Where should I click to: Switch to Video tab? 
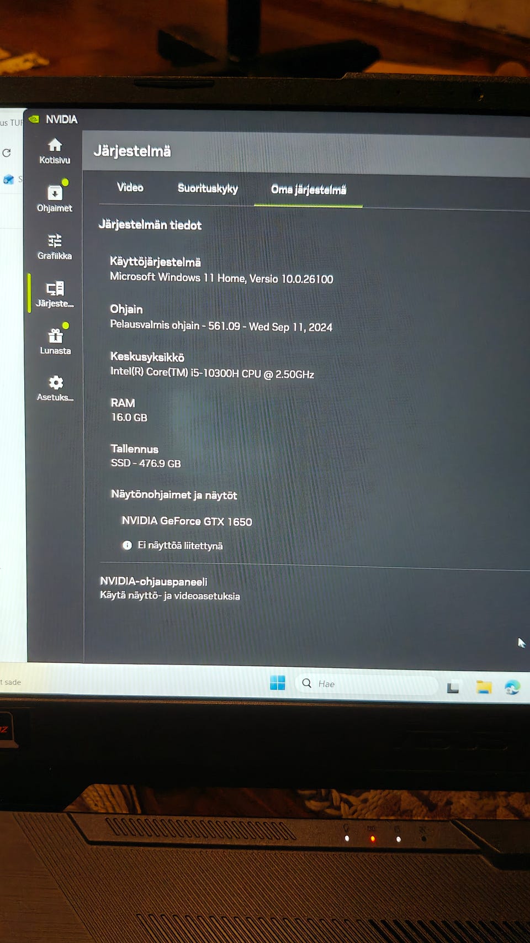130,187
